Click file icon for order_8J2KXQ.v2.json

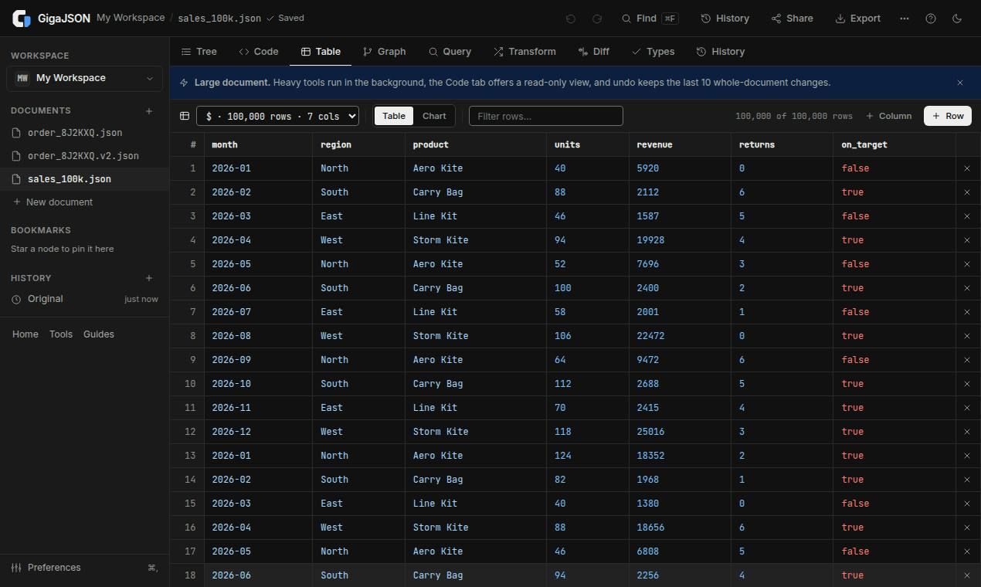coord(17,156)
